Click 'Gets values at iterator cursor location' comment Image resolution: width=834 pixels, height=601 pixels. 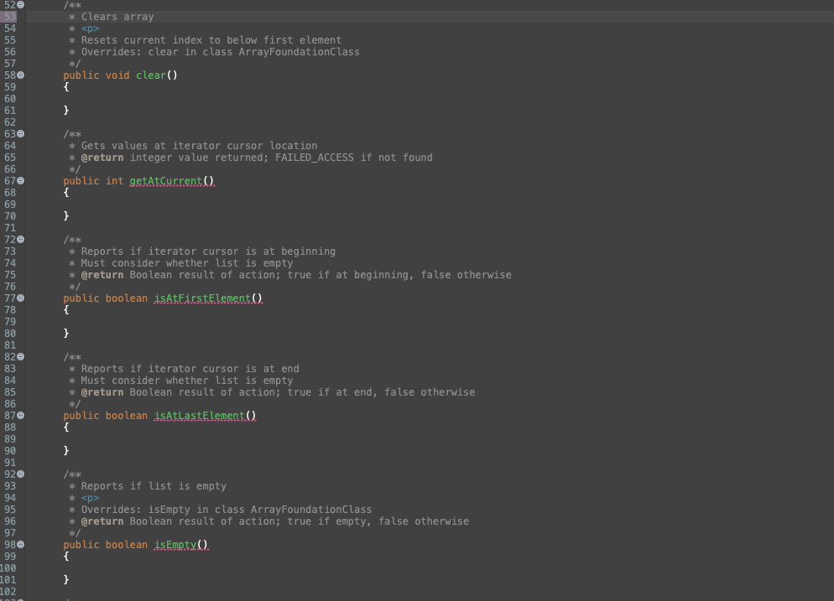point(199,146)
